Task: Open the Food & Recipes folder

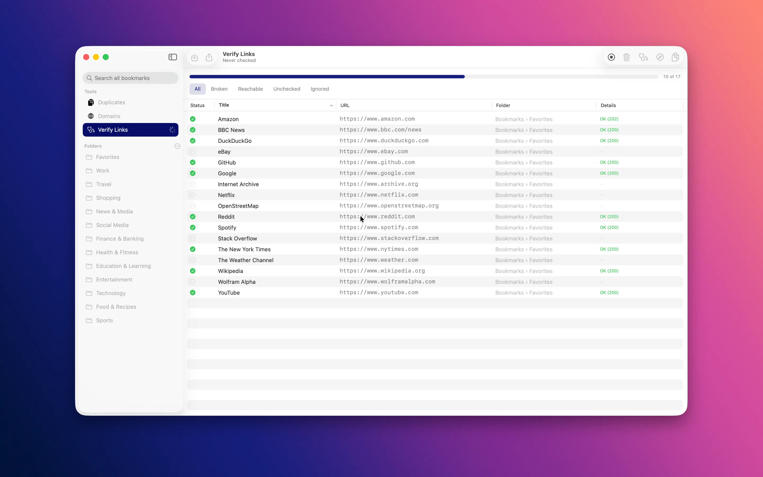Action: click(131, 307)
